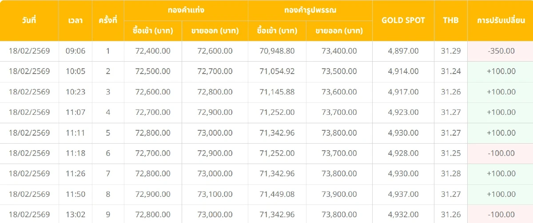Select the -350.00 change cell
This screenshot has width=533, height=223.
[x=501, y=51]
